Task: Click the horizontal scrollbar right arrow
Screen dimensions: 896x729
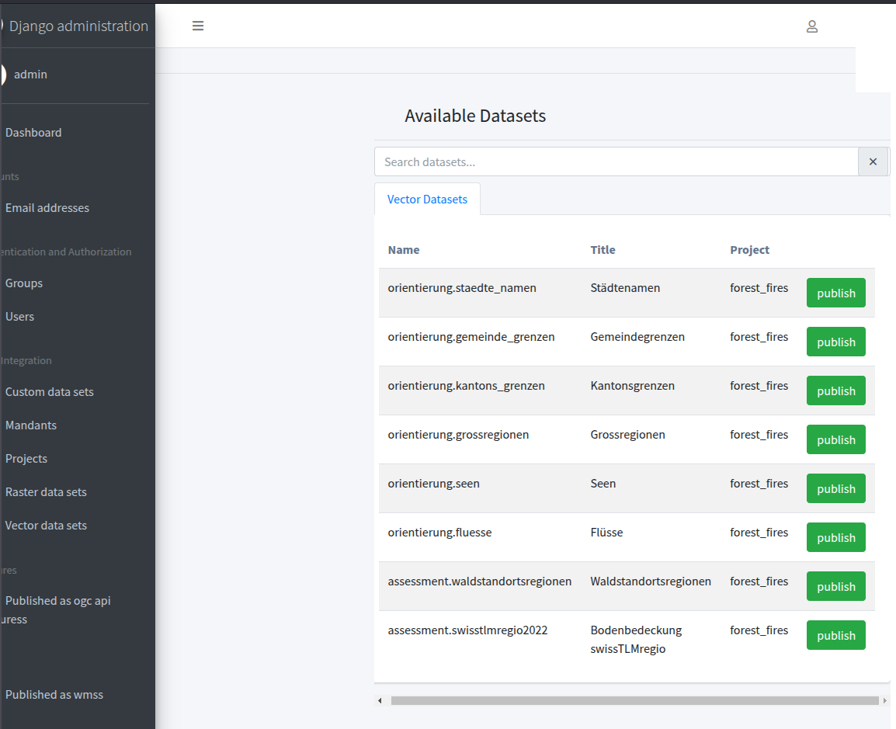Action: [x=885, y=700]
